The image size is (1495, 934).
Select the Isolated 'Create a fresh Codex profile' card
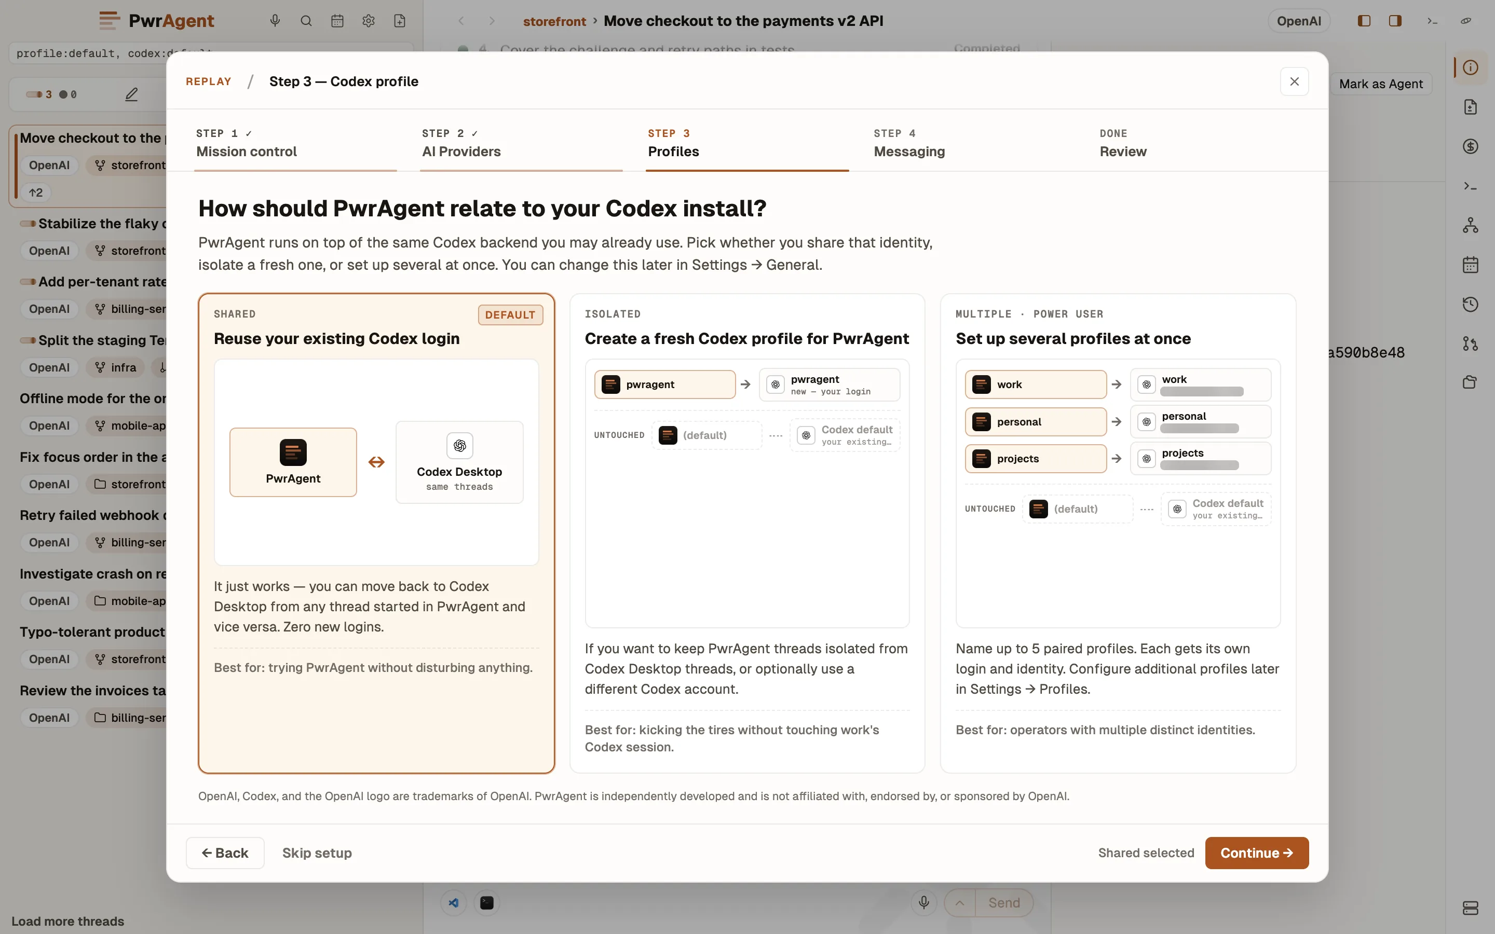point(747,533)
